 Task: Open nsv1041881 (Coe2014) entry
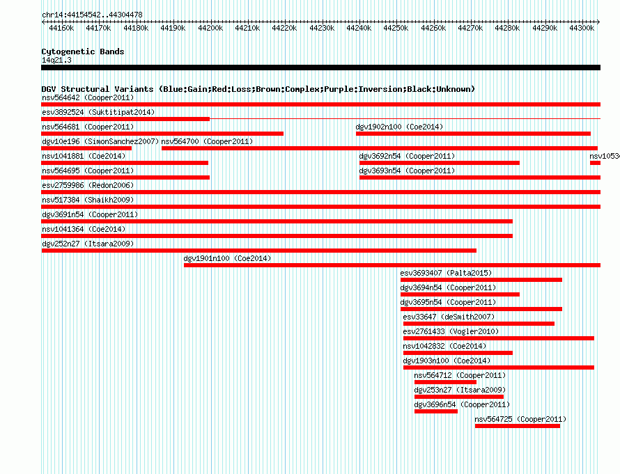coord(84,156)
